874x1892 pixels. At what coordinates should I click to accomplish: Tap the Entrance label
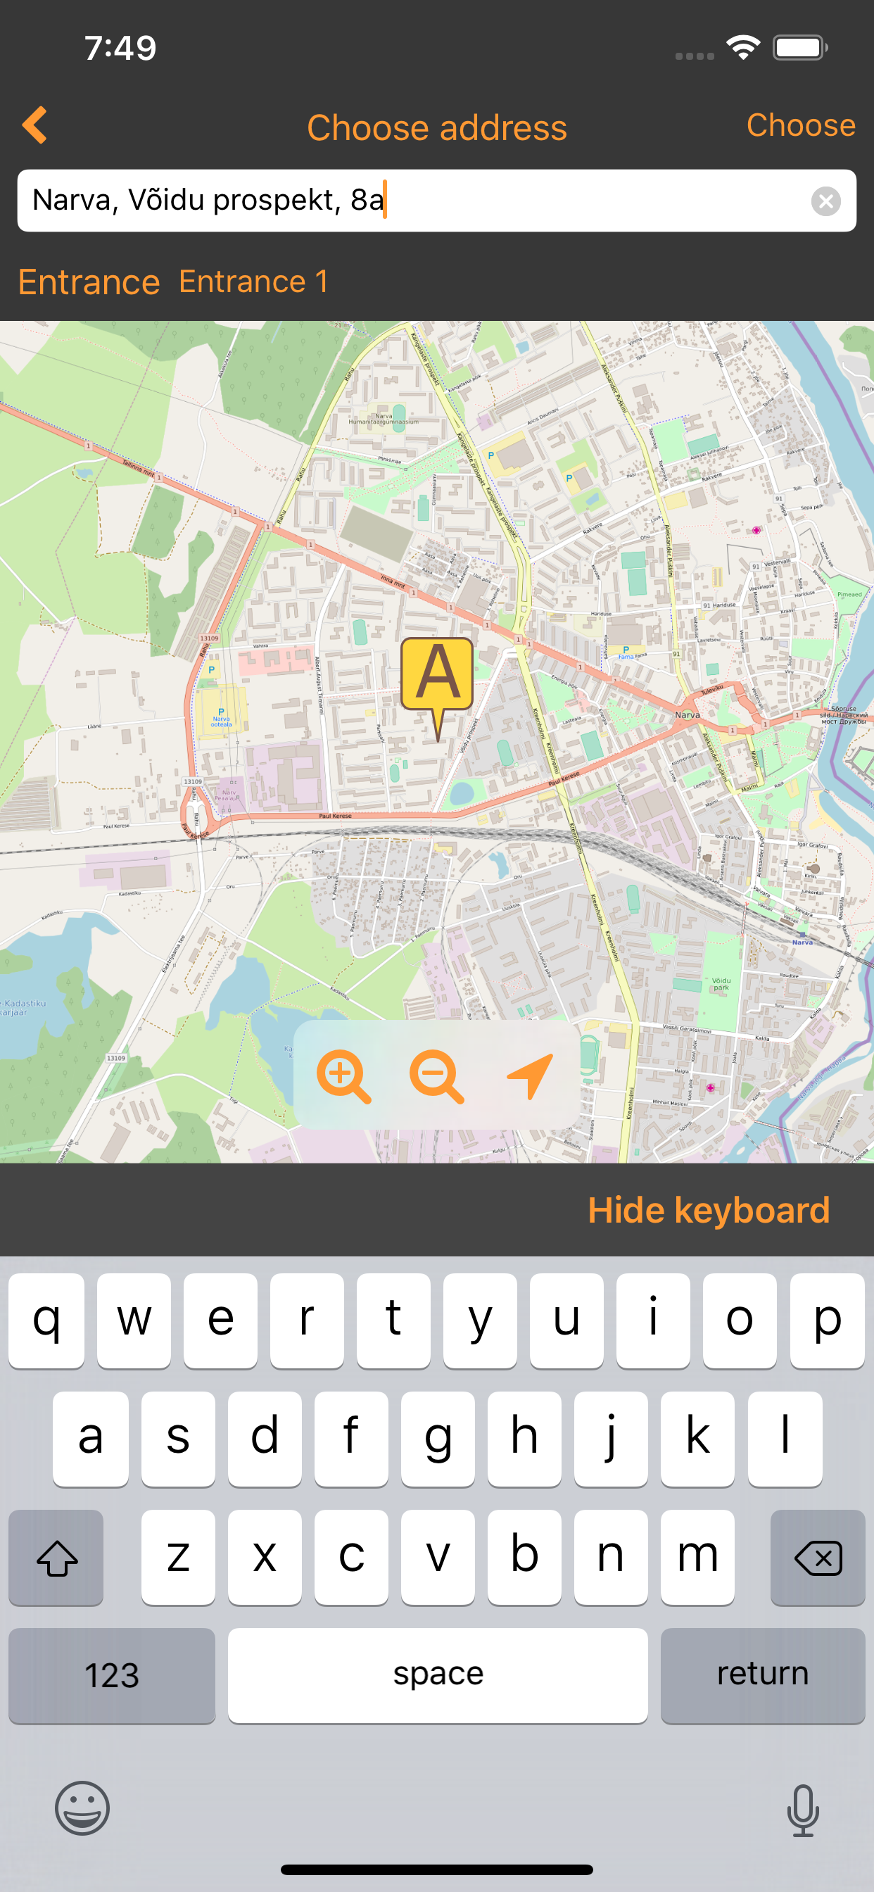coord(89,282)
